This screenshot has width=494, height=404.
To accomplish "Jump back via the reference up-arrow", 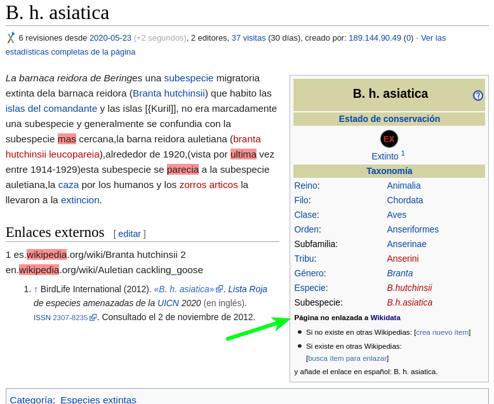I will (36, 289).
